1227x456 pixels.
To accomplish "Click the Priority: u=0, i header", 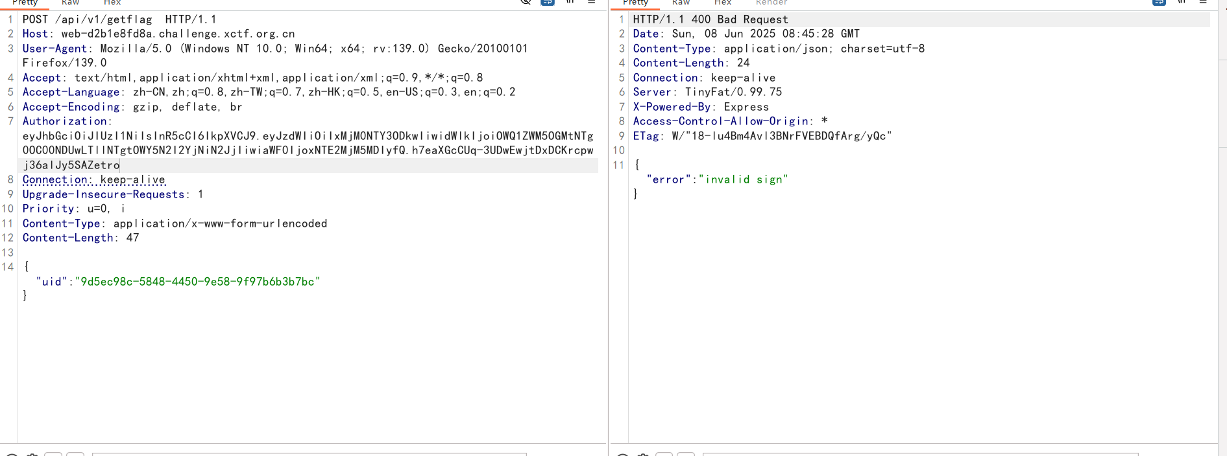I will [74, 209].
